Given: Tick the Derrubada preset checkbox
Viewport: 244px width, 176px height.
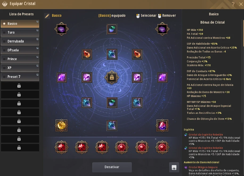Looking at the screenshot, I should tap(4, 41).
